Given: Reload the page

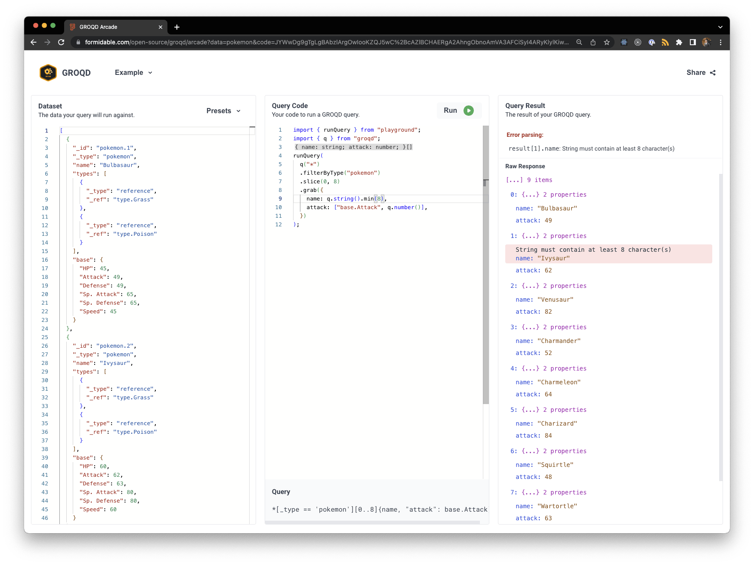Looking at the screenshot, I should 61,42.
